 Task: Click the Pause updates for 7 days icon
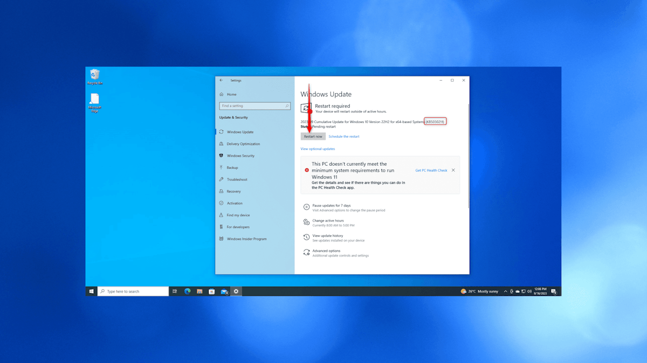pos(306,206)
